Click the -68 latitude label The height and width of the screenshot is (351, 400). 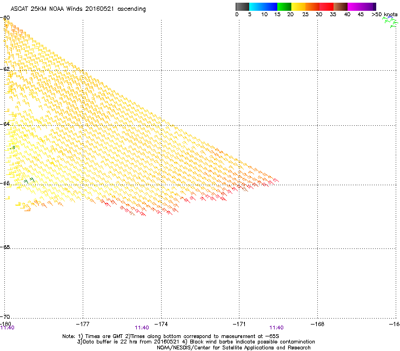5,247
